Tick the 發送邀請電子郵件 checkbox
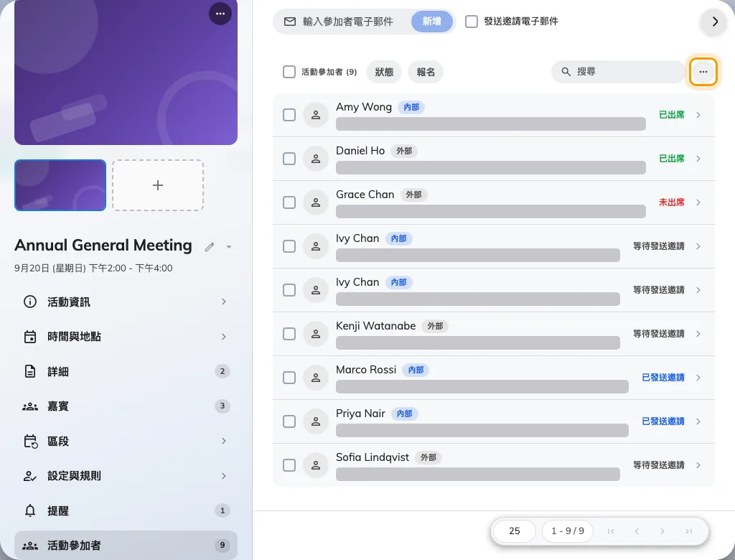 point(472,22)
